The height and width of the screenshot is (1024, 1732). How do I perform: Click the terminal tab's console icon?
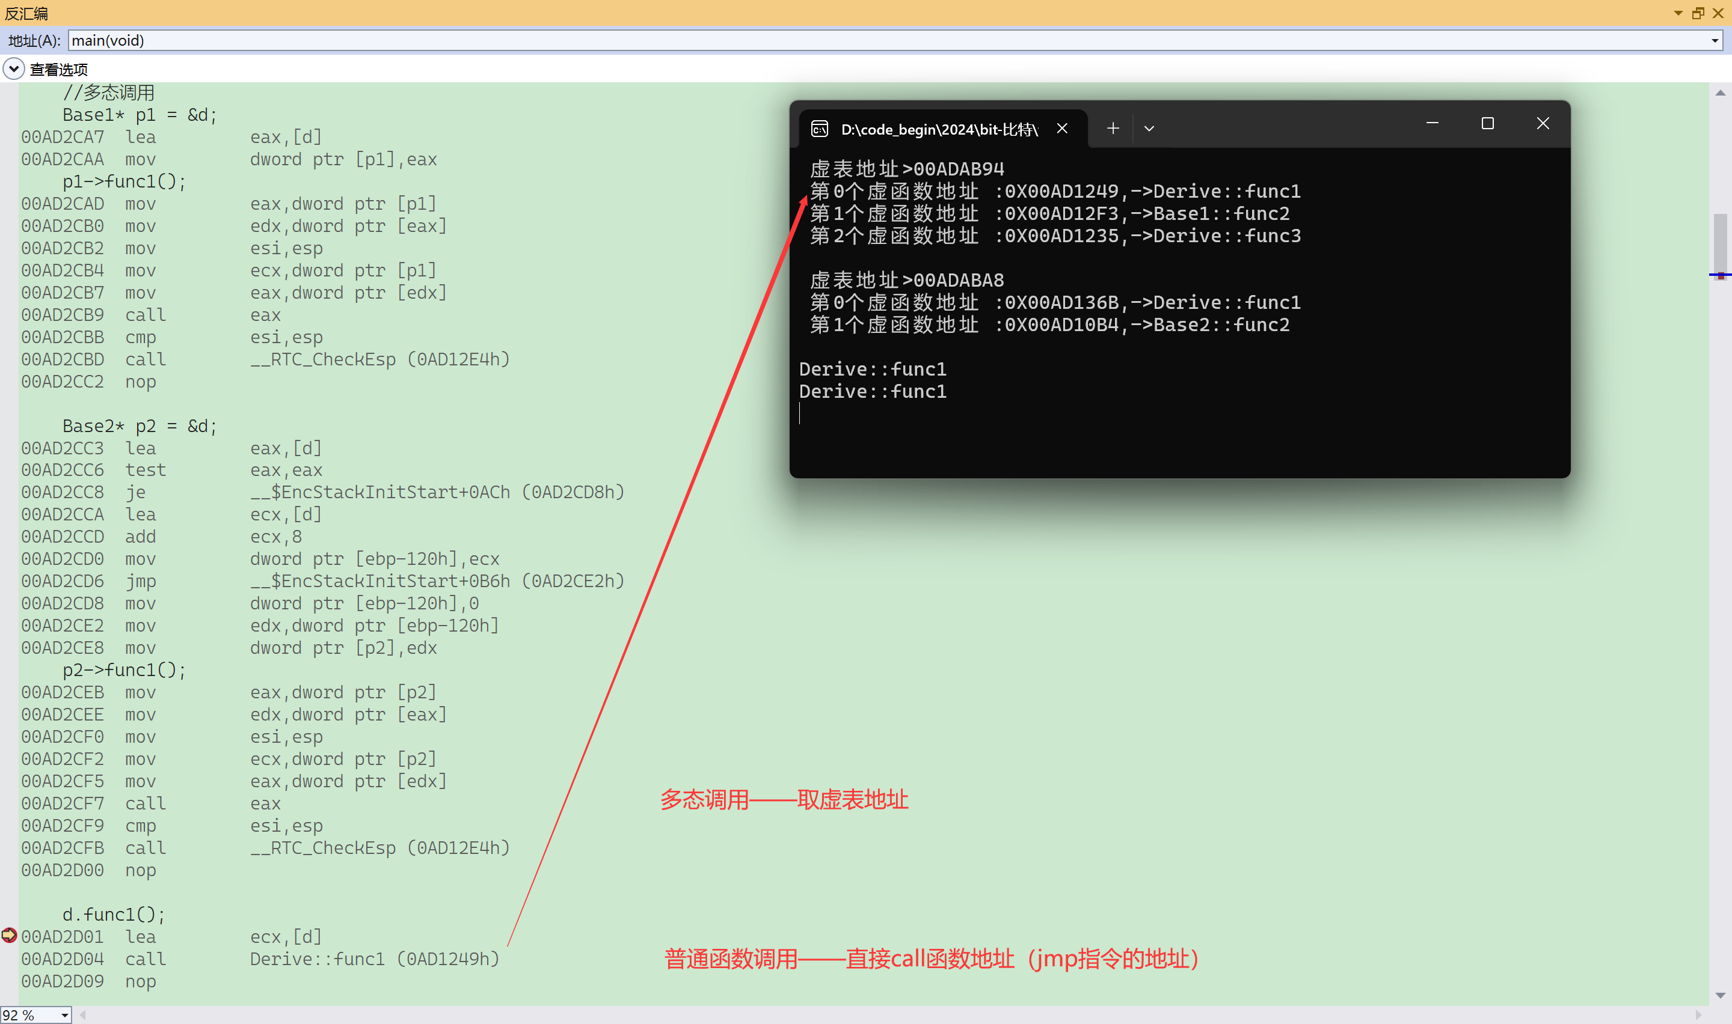(820, 129)
